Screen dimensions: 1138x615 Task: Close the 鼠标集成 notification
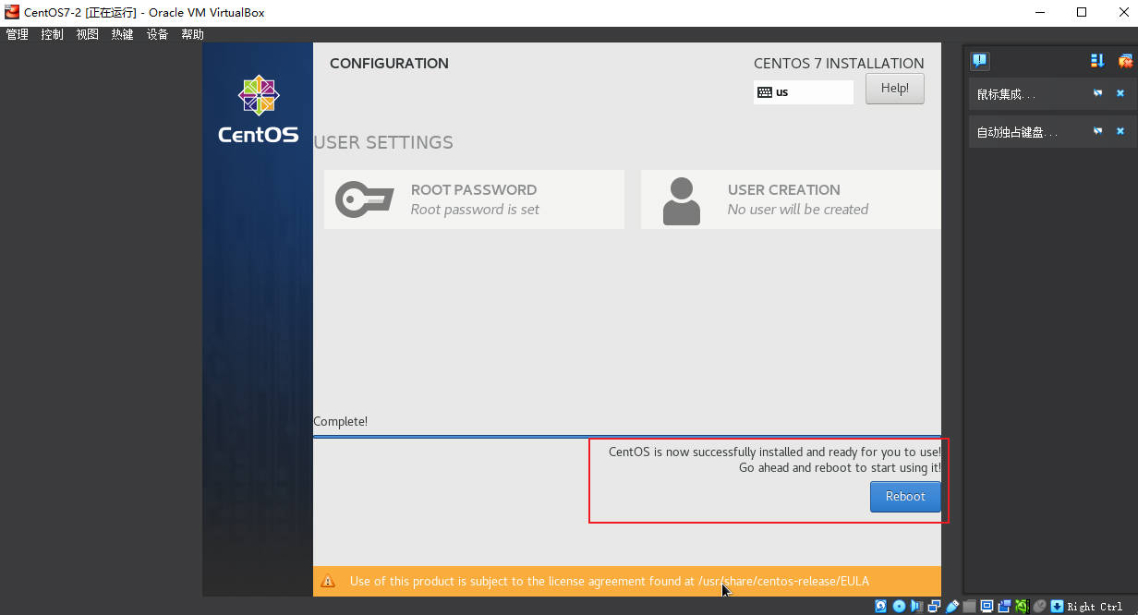(x=1120, y=93)
